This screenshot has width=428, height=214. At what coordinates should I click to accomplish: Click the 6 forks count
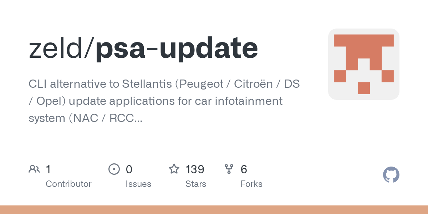244,169
